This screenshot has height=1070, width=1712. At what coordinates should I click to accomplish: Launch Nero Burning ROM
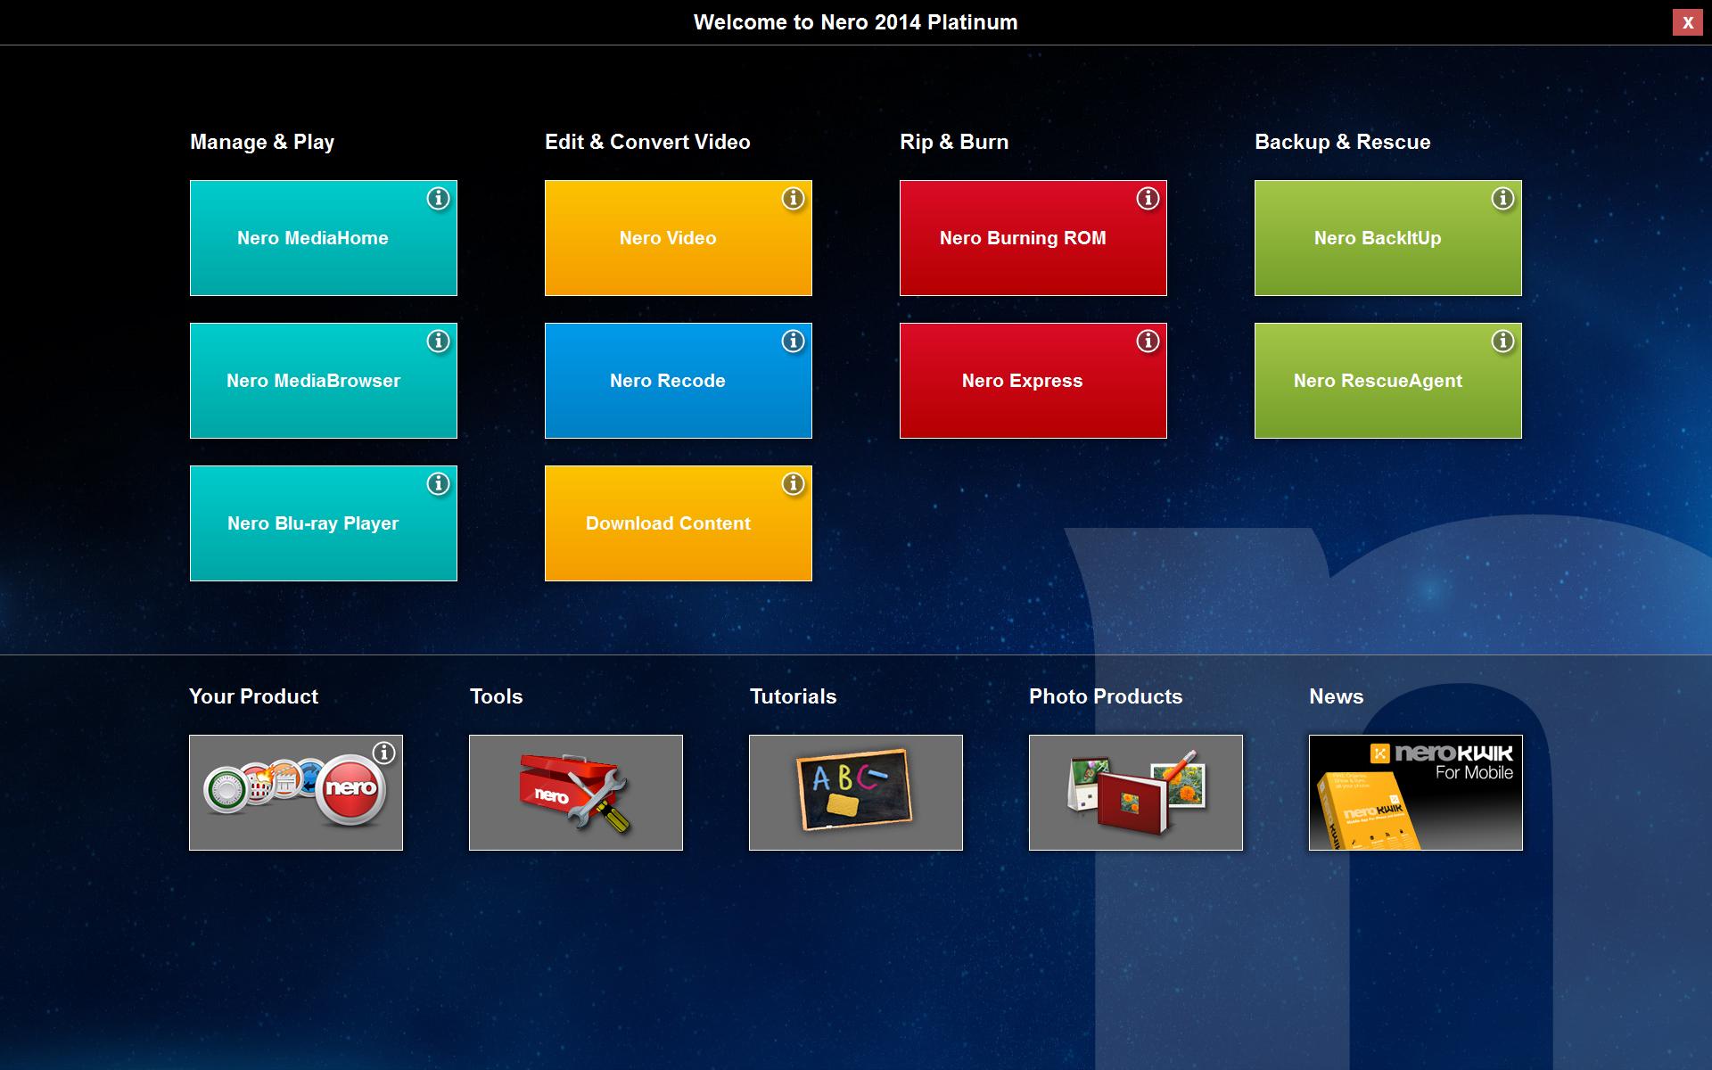click(1033, 238)
